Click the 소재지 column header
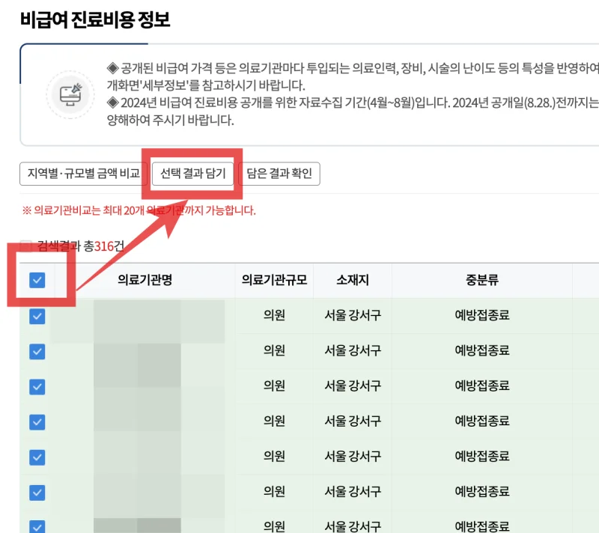599x533 pixels. [352, 280]
